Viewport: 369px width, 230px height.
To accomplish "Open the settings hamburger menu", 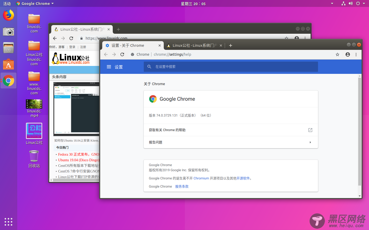I will (x=109, y=67).
